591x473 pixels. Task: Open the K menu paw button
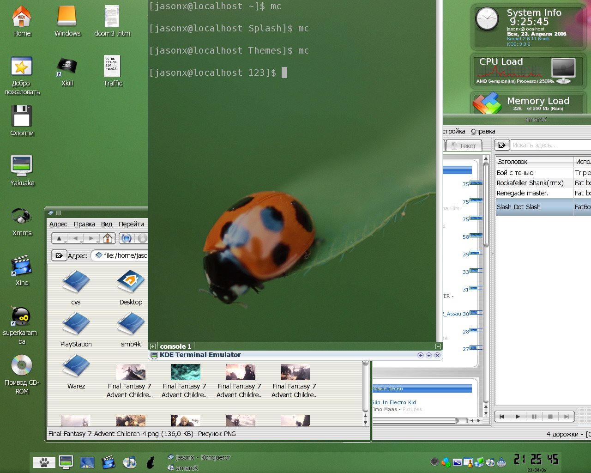44,462
